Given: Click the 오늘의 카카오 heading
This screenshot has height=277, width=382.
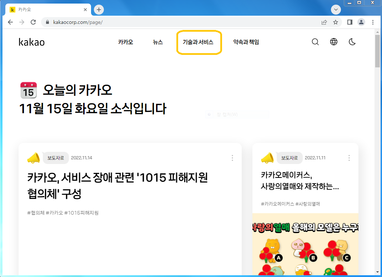Looking at the screenshot, I should [x=77, y=90].
